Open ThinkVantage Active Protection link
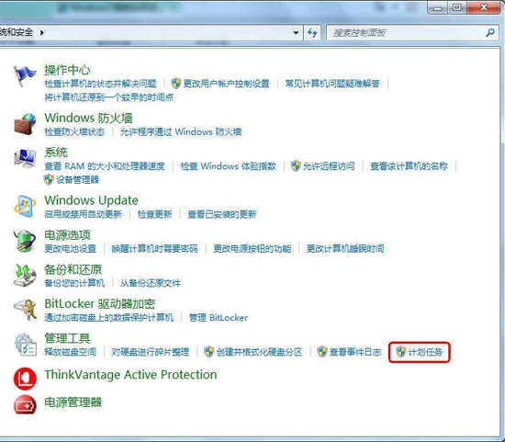The image size is (505, 442). [130, 375]
